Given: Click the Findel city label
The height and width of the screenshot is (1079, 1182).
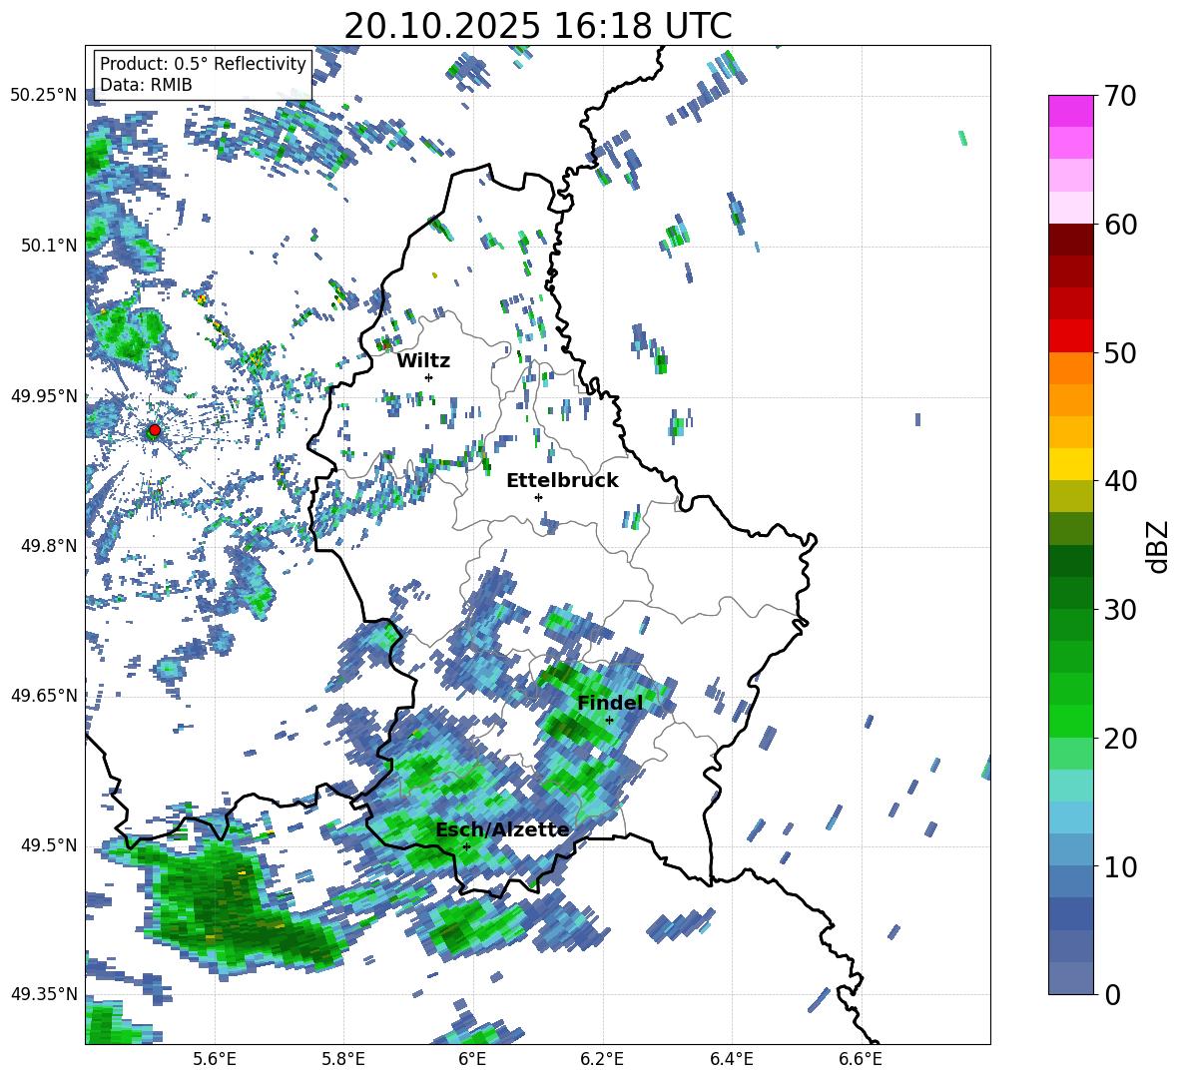Looking at the screenshot, I should (610, 703).
